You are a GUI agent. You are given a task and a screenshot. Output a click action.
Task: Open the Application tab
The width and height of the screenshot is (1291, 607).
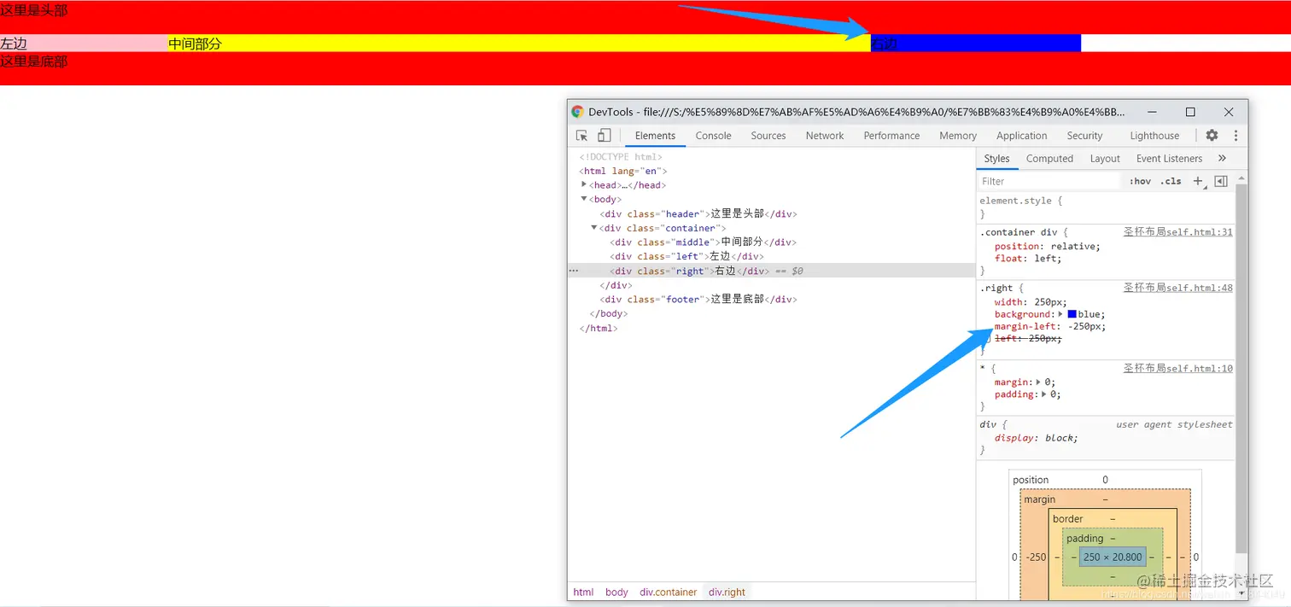1021,136
